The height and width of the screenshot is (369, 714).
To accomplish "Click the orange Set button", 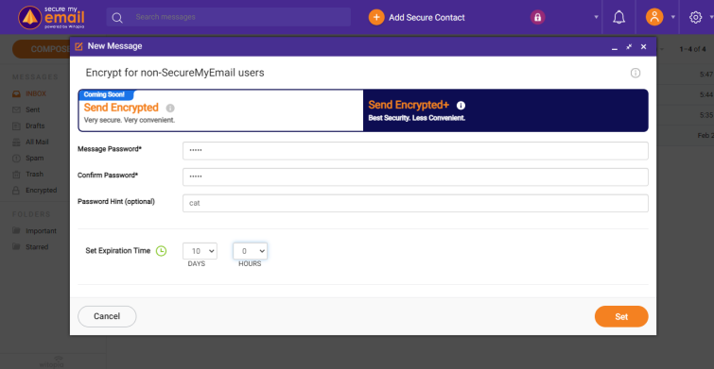I will [621, 316].
